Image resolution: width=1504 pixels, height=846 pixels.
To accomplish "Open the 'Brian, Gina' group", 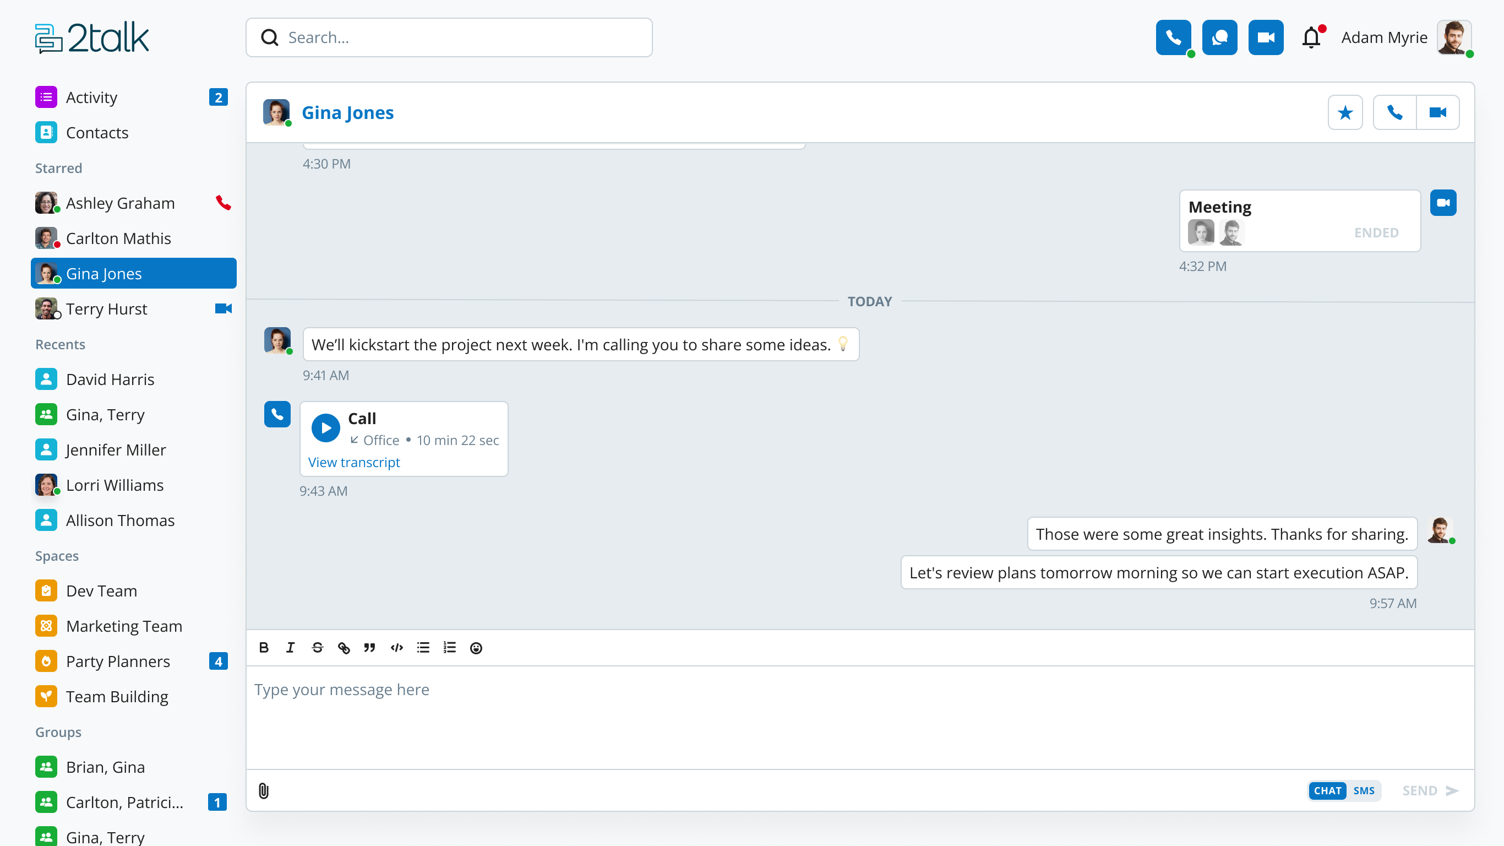I will pos(133,767).
